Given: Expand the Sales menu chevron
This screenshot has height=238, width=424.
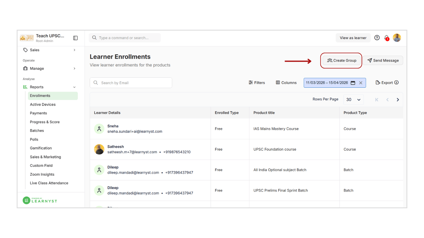Looking at the screenshot, I should pos(74,50).
